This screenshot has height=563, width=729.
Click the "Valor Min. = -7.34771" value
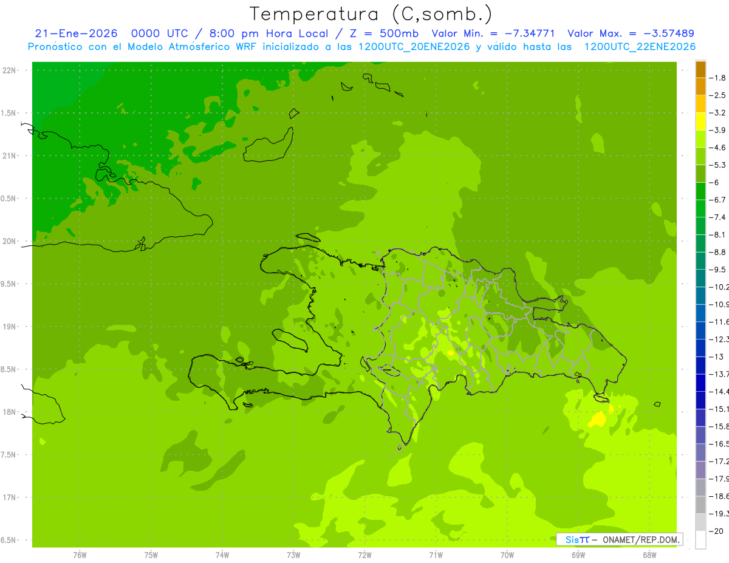coord(493,33)
